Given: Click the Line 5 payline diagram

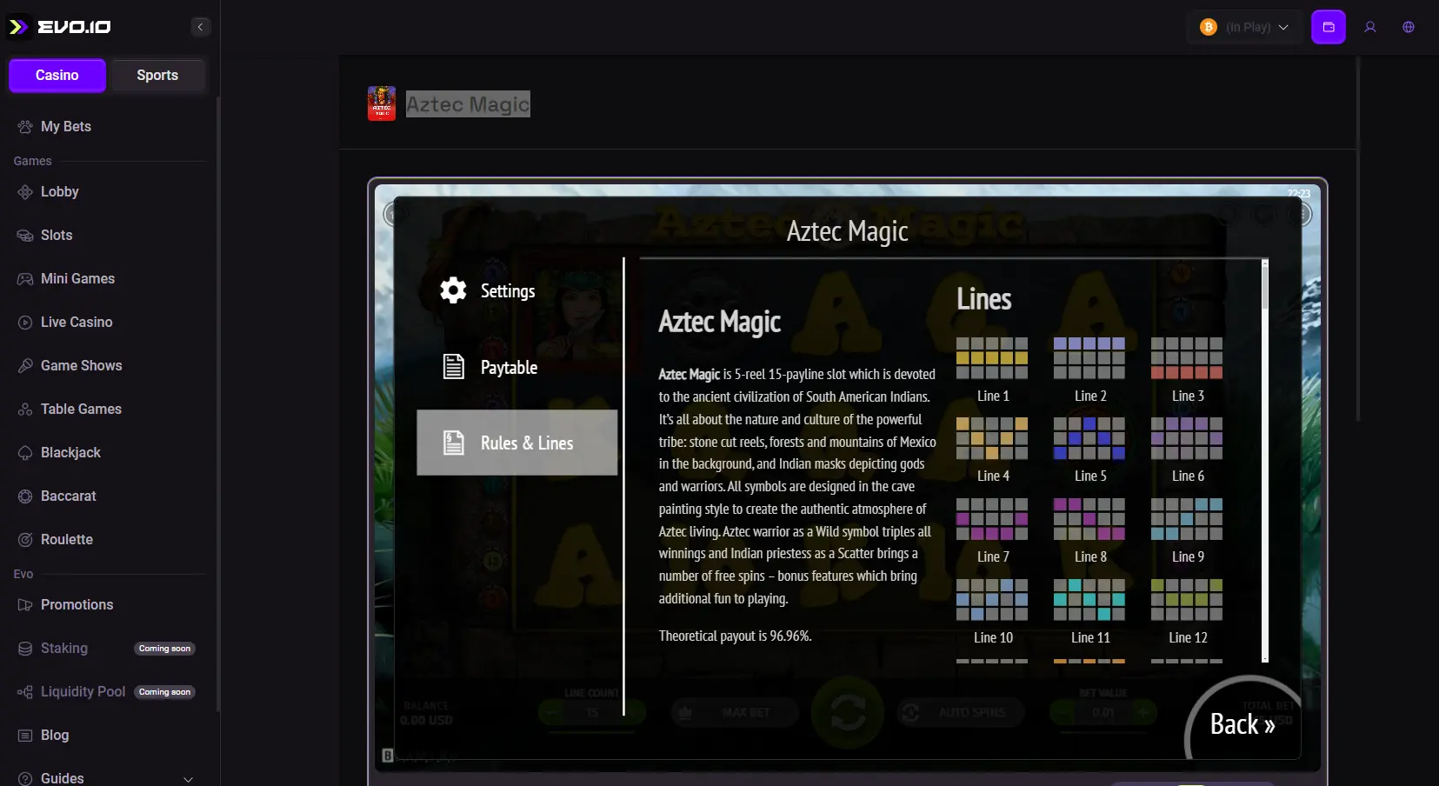Looking at the screenshot, I should click(1089, 438).
